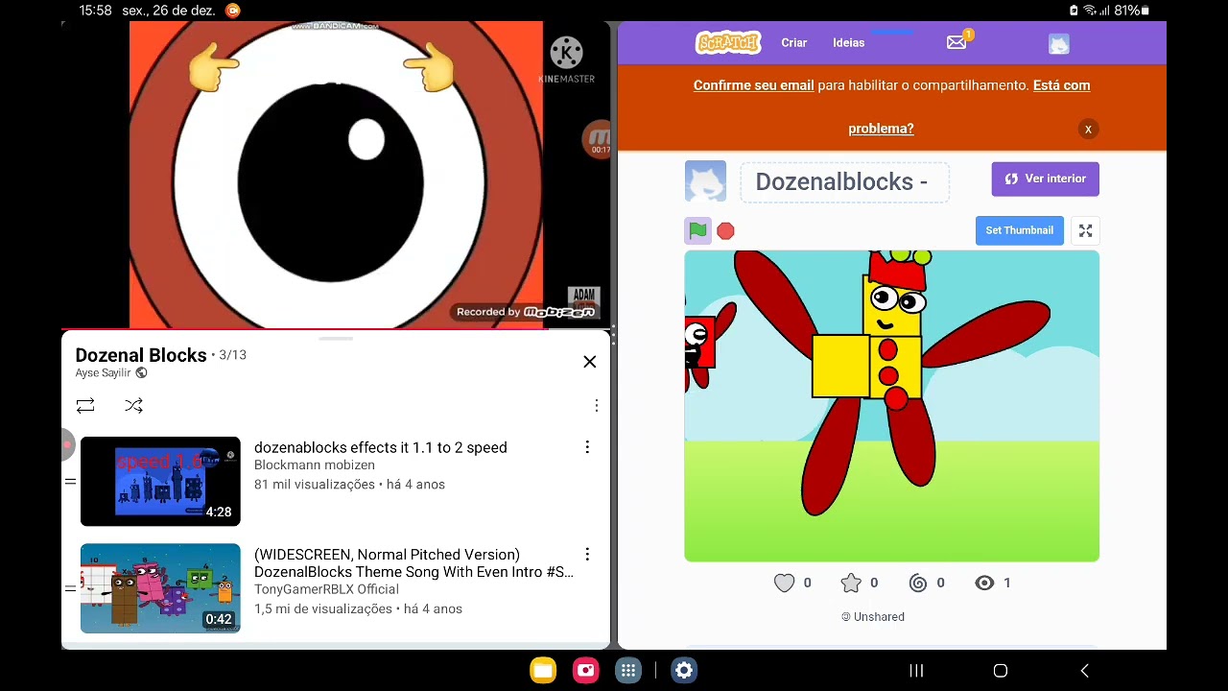Close the Dozenal Blocks playlist panel
The width and height of the screenshot is (1228, 691).
click(589, 362)
